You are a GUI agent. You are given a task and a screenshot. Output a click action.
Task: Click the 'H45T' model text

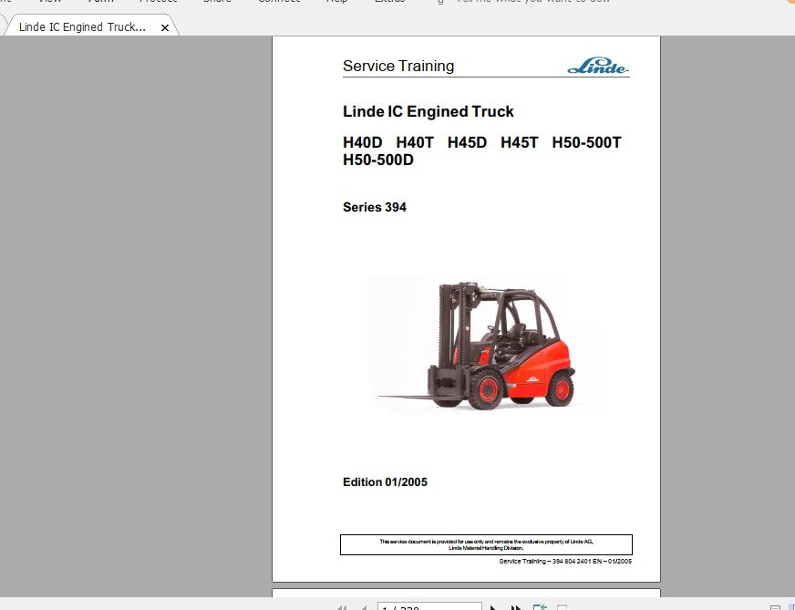tap(519, 142)
